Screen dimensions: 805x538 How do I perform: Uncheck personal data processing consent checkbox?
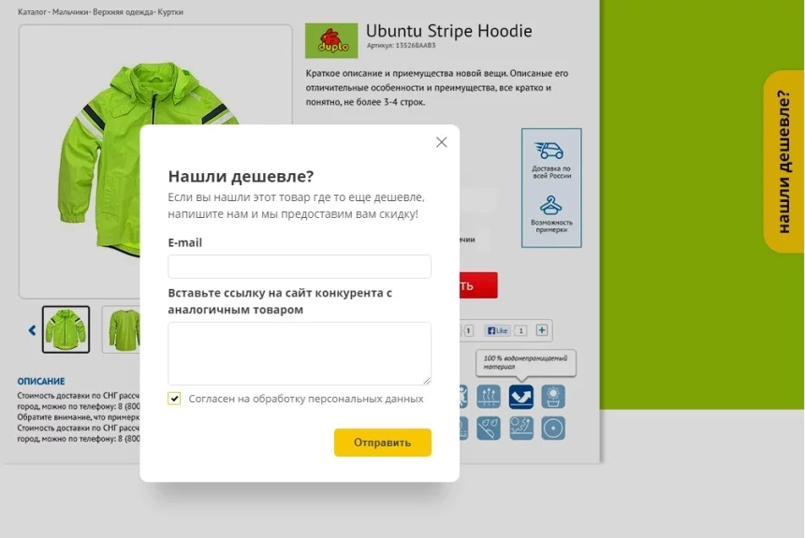point(174,399)
